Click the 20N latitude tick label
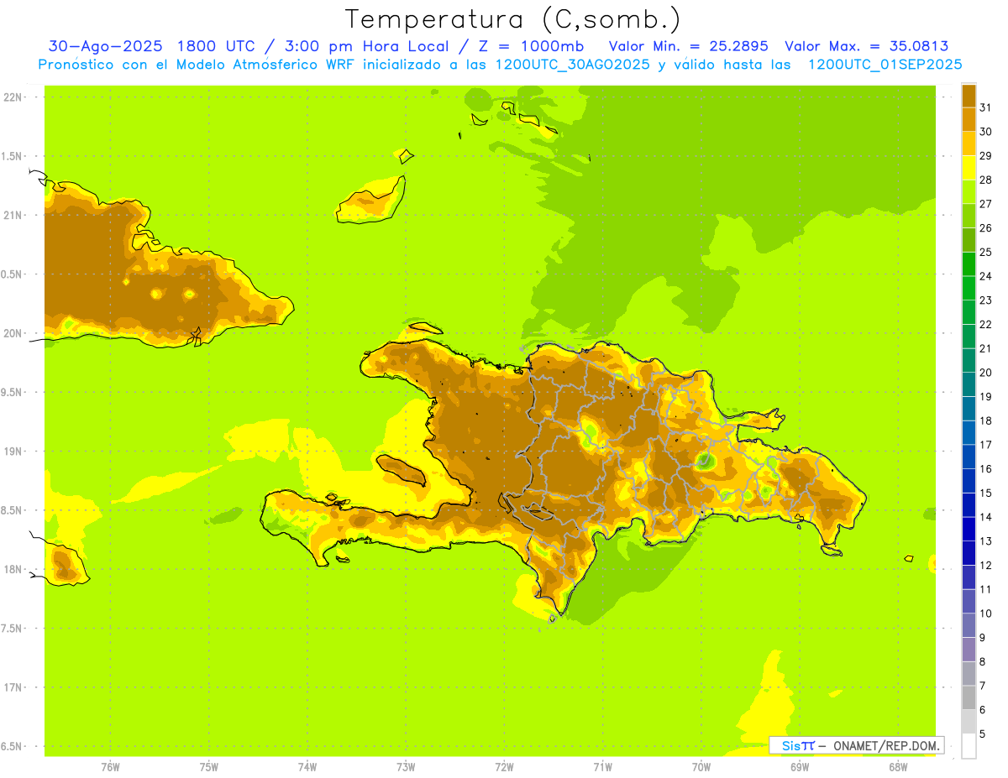This screenshot has width=1008, height=778. (14, 333)
